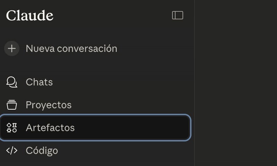The image size is (277, 166).
Task: Open the Chats label in sidebar
Action: [x=39, y=82]
